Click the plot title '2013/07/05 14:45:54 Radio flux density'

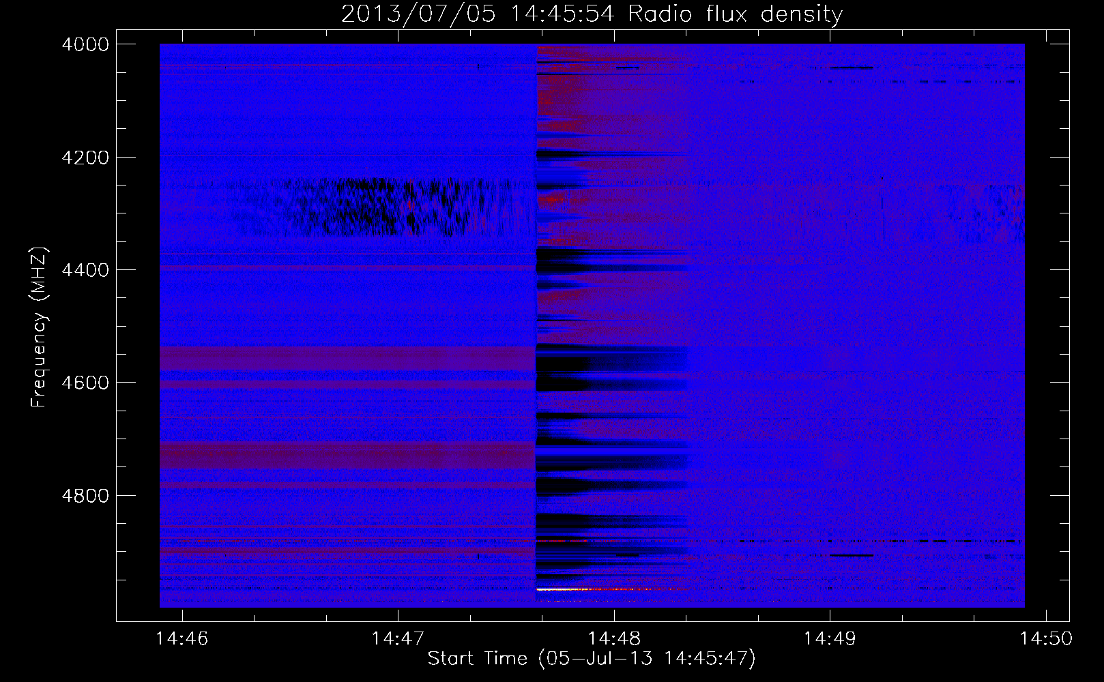[x=592, y=14]
